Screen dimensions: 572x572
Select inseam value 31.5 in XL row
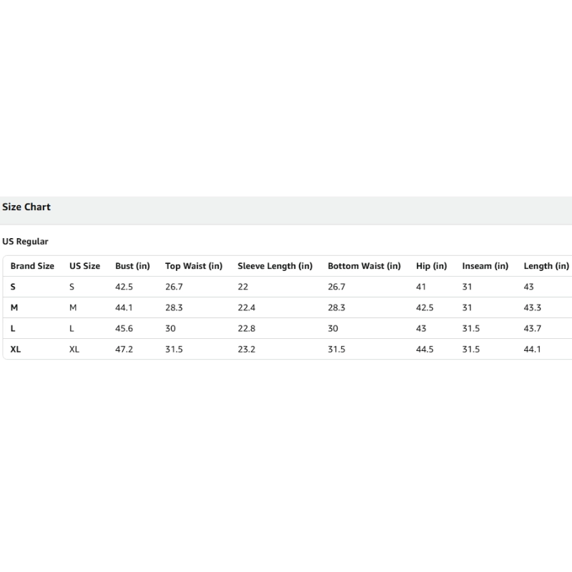[471, 350]
